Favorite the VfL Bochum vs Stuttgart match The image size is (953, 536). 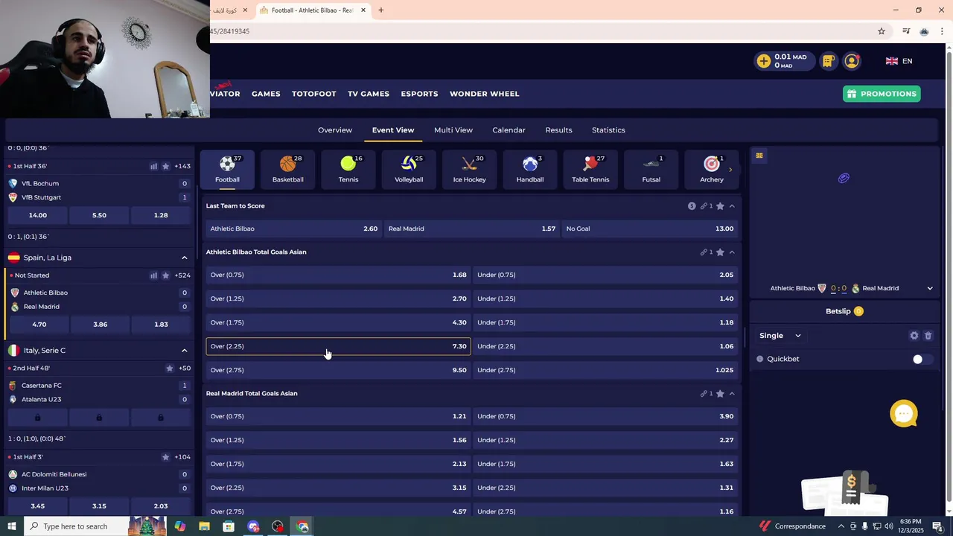click(165, 166)
